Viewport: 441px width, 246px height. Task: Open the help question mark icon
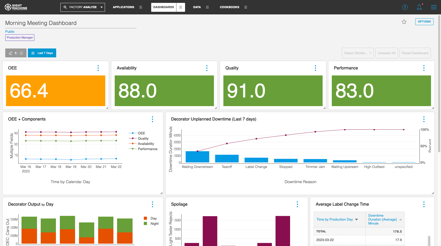pyautogui.click(x=405, y=7)
